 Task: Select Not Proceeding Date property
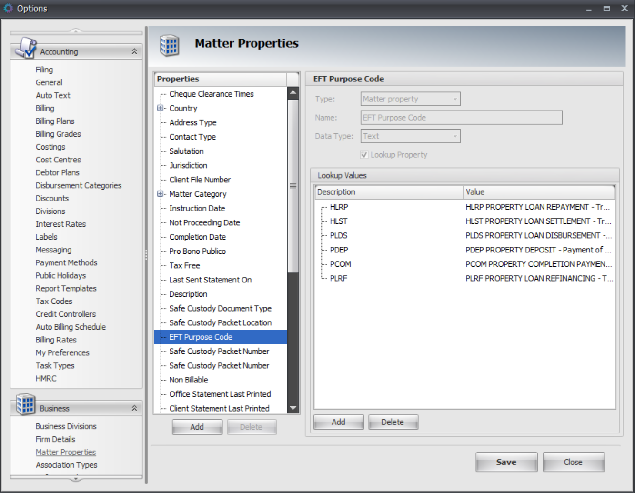pos(205,222)
